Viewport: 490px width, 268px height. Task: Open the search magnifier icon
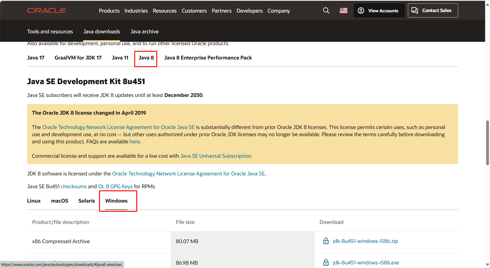click(x=326, y=11)
